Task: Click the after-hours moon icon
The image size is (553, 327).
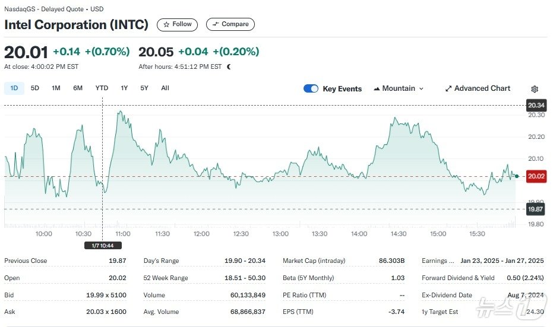Action: click(229, 67)
